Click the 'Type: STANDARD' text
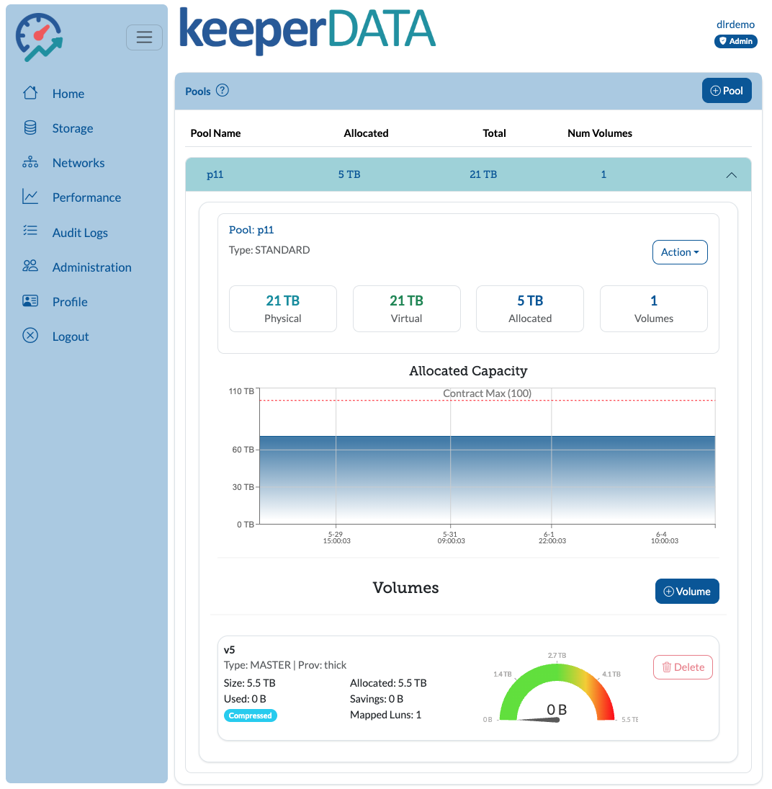This screenshot has height=789, width=772. [269, 250]
